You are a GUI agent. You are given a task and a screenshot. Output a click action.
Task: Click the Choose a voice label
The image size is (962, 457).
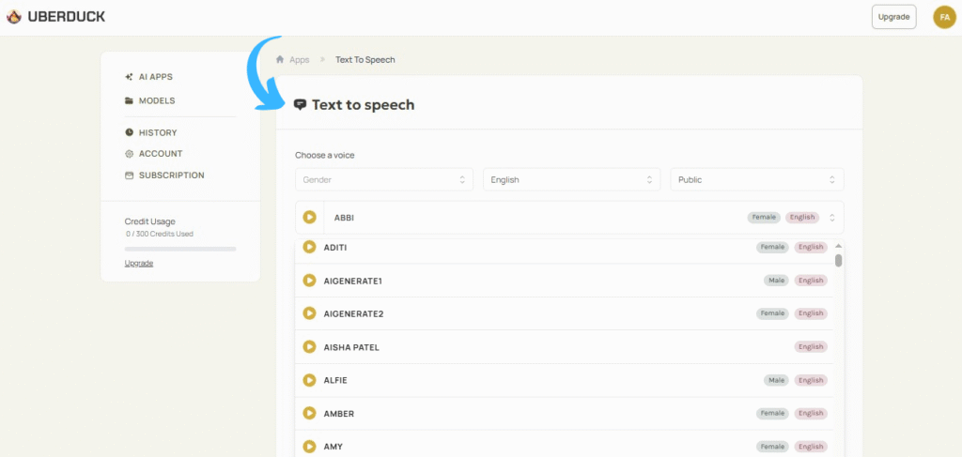[x=324, y=155]
